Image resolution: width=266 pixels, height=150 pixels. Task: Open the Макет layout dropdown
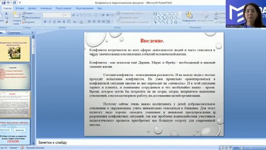click(x=29, y=13)
